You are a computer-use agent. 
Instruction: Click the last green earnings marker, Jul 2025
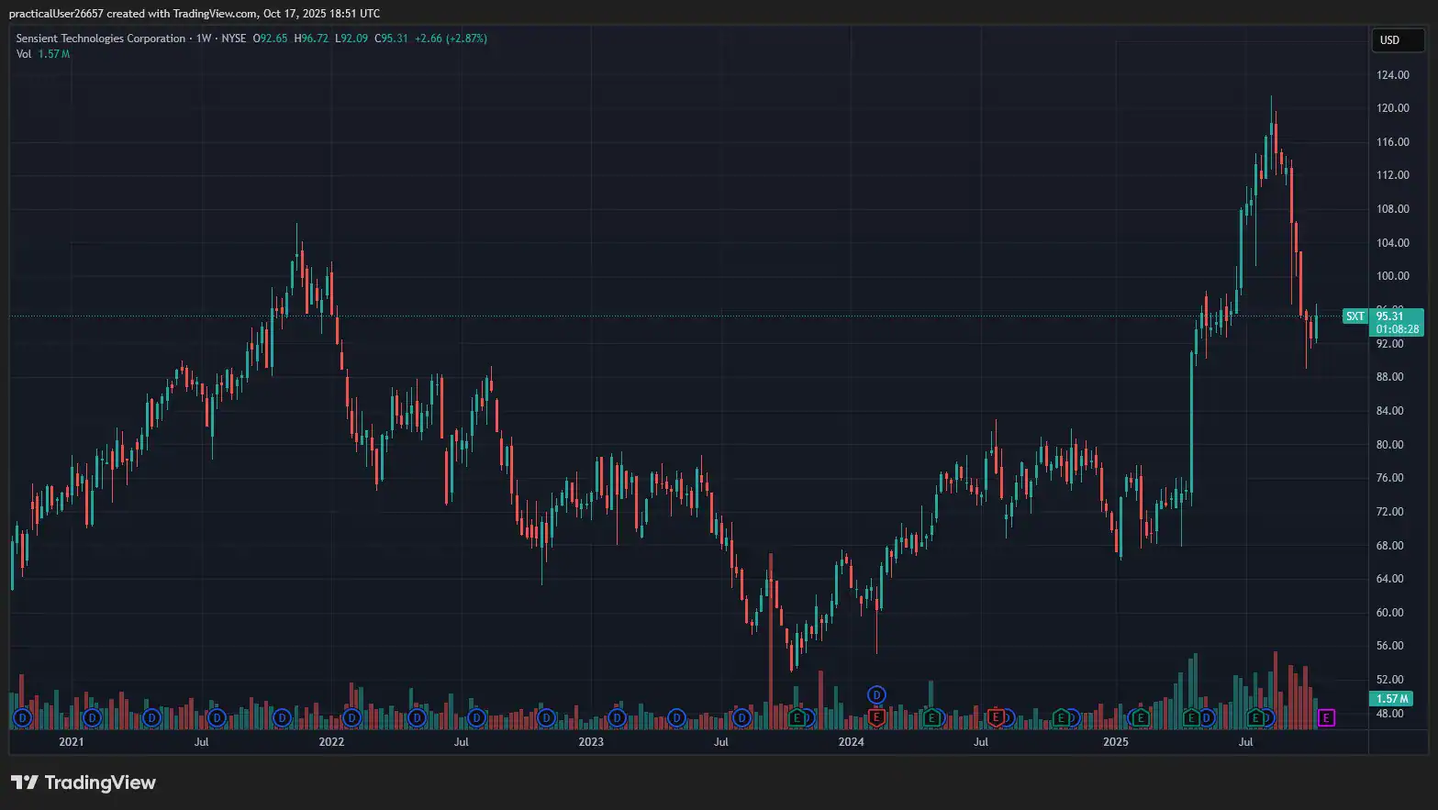click(x=1254, y=717)
